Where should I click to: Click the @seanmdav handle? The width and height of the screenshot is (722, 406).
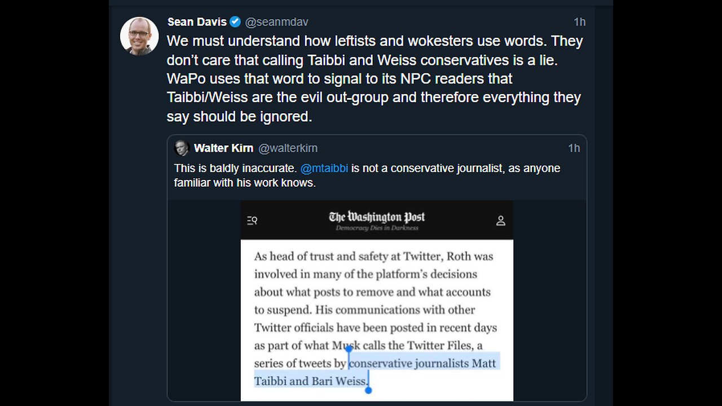click(276, 22)
